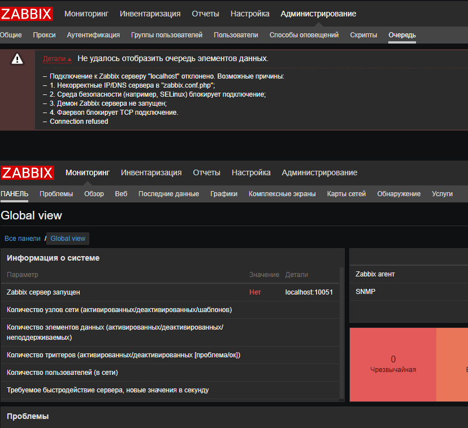This screenshot has width=468, height=428.
Task: Click the Zabbix агент row
Action: click(409, 274)
